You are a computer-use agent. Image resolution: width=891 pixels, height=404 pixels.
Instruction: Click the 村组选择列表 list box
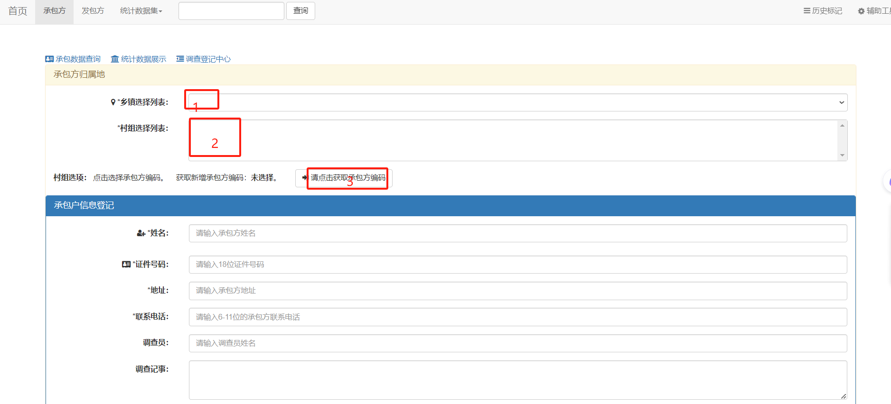513,140
